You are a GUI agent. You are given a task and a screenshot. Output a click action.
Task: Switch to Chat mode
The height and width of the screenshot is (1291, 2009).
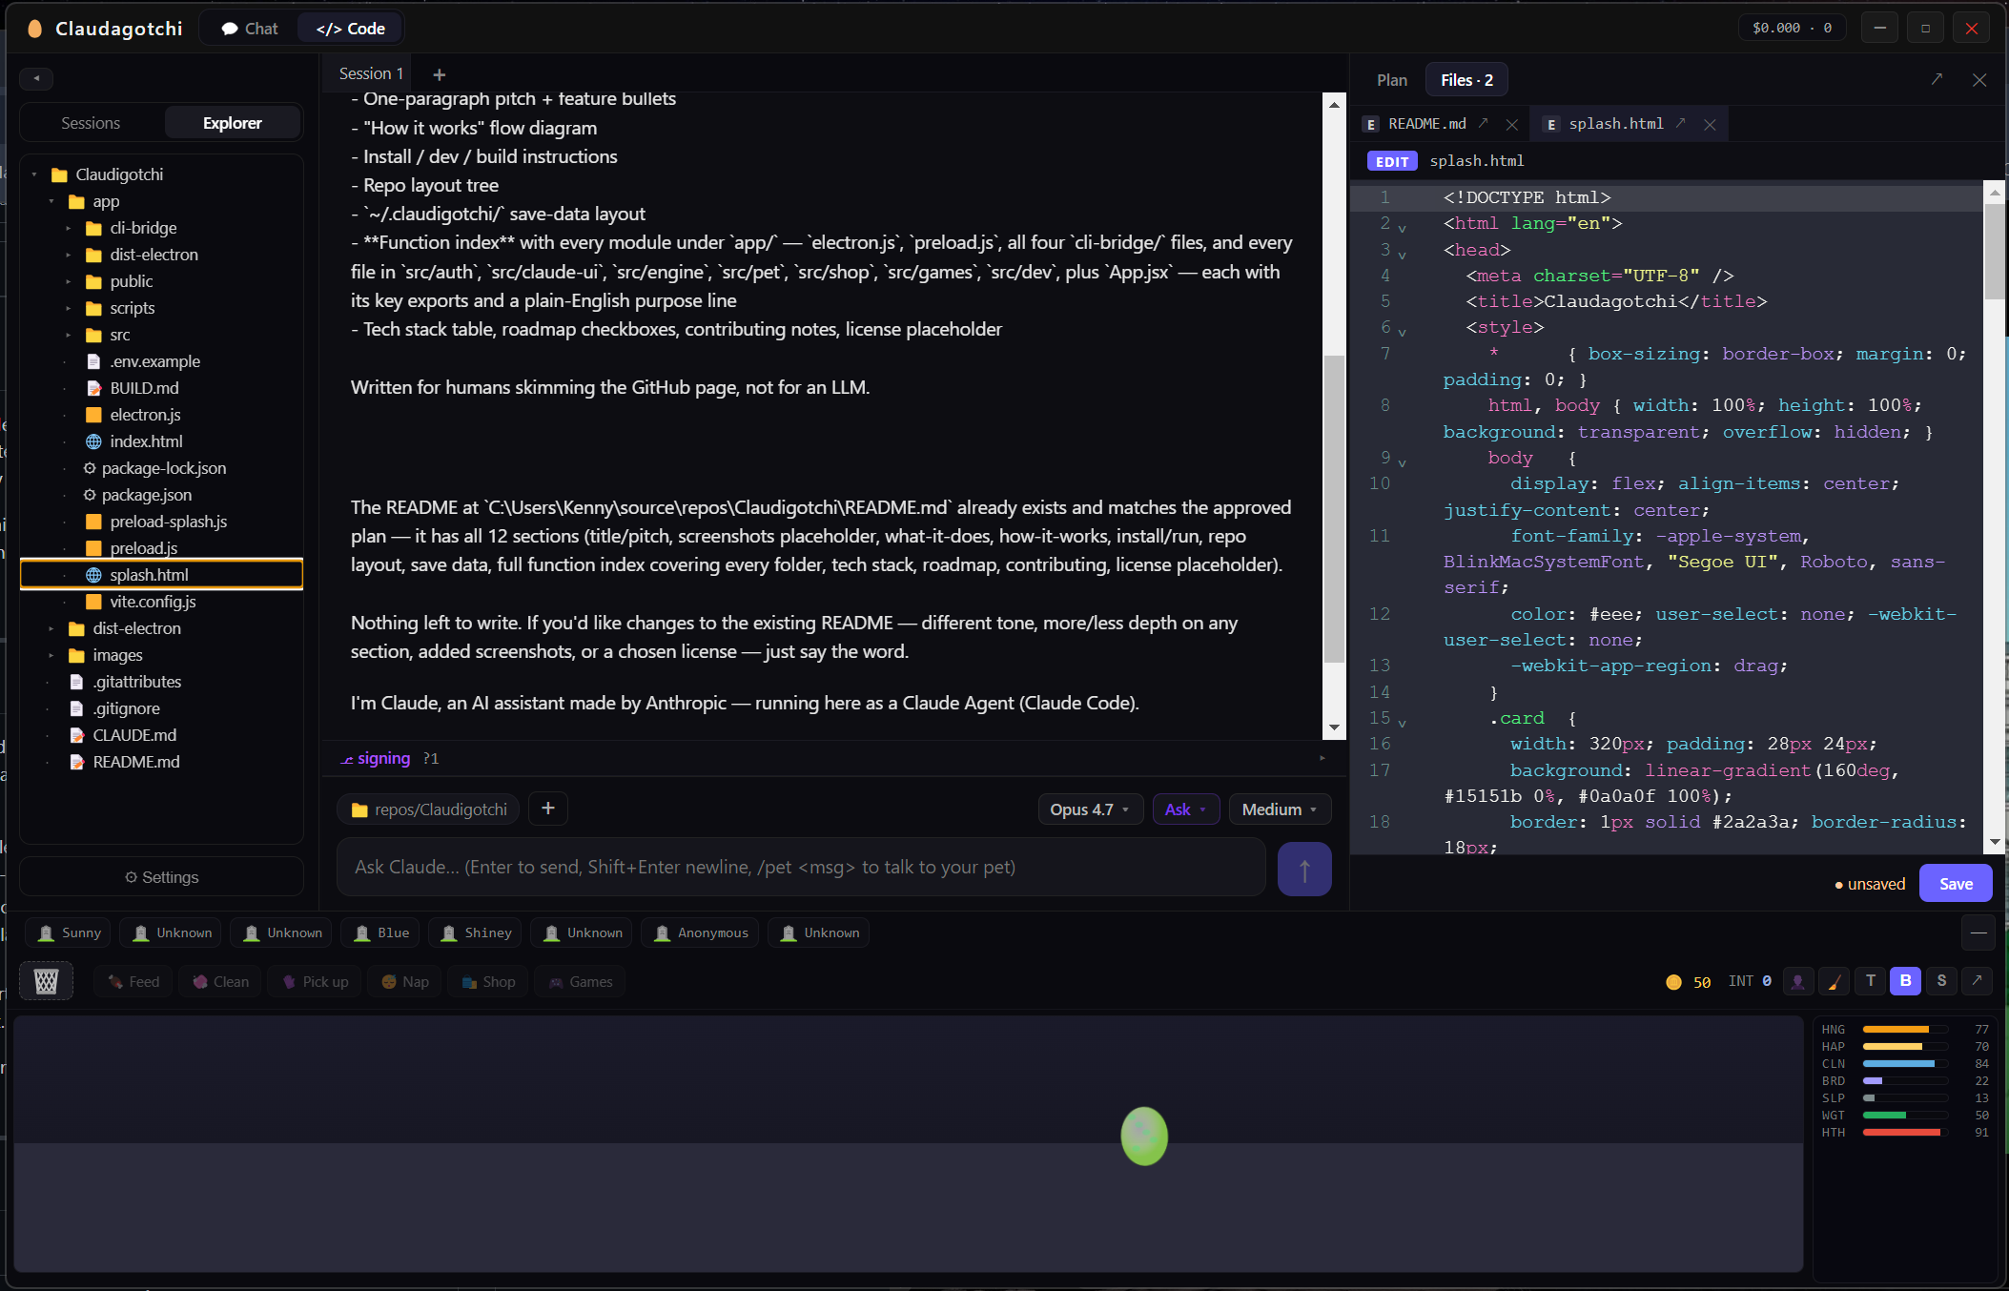(250, 29)
